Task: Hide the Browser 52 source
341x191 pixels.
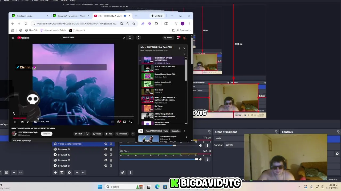Action: pos(106,160)
